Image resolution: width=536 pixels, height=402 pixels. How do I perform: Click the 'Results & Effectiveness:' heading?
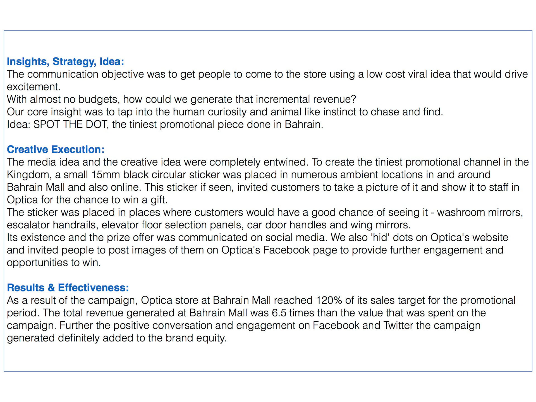coord(68,288)
